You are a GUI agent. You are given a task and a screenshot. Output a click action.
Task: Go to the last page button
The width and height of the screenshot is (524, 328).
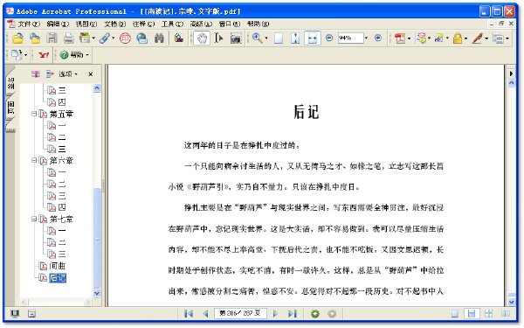(x=293, y=314)
